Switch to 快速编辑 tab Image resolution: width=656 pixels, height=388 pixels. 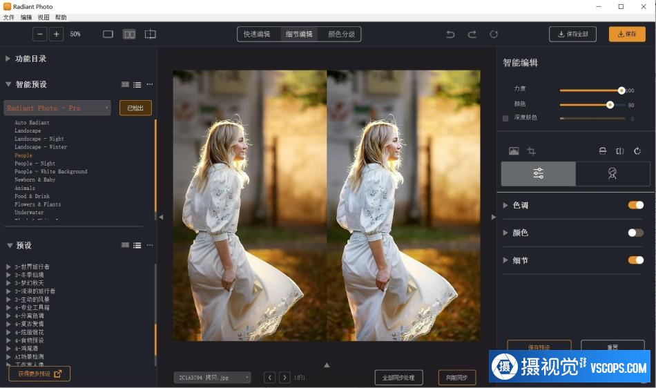pos(257,35)
